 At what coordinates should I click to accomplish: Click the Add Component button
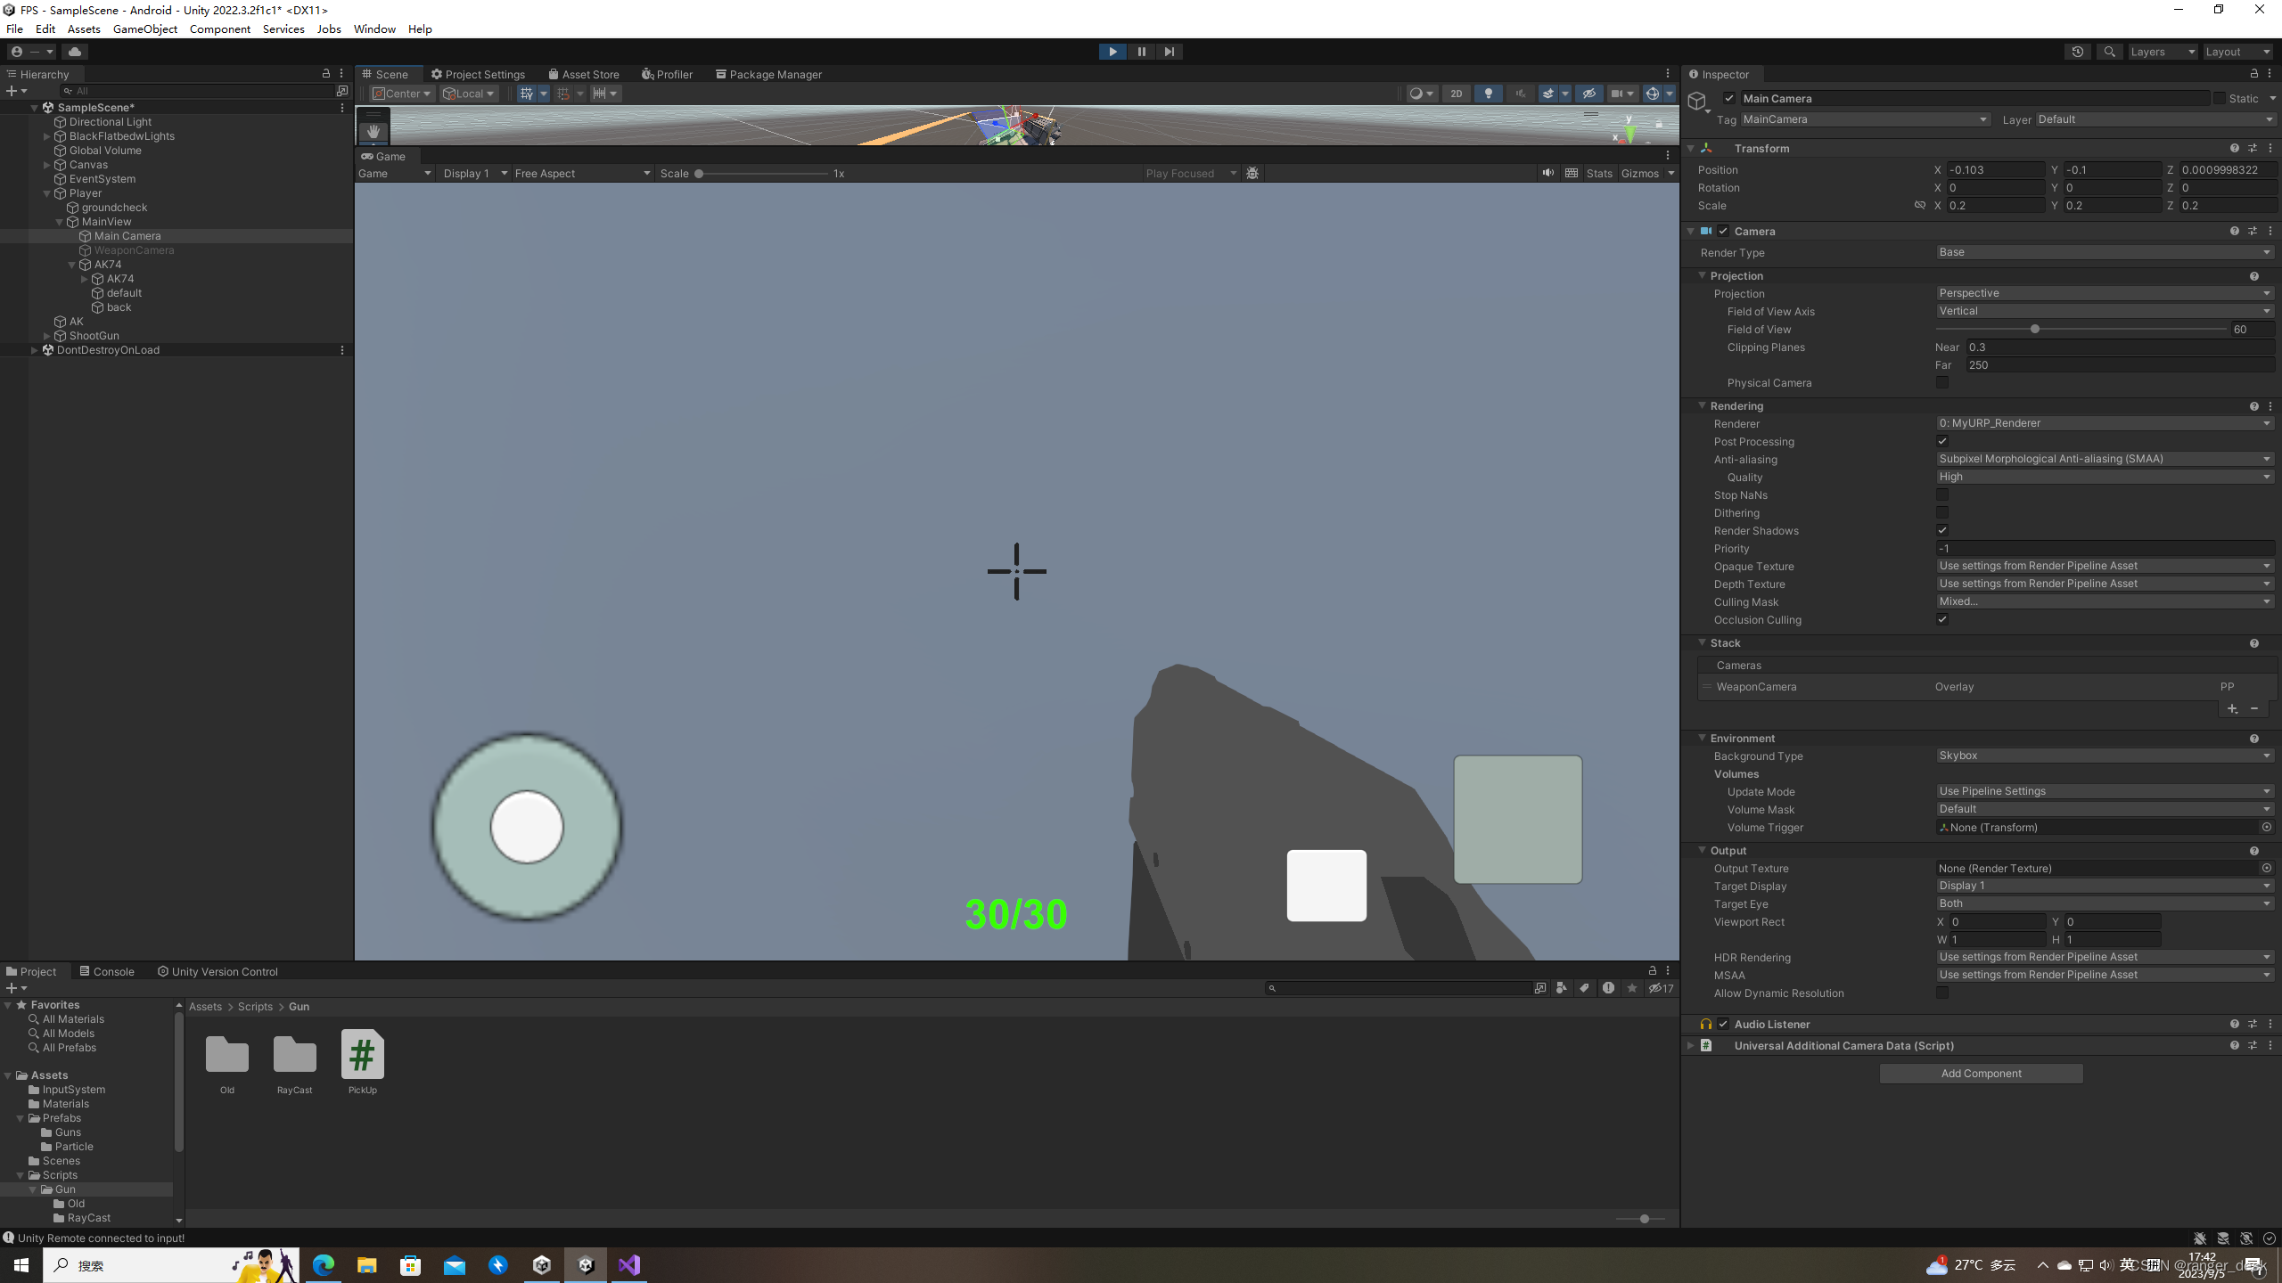click(x=1981, y=1074)
